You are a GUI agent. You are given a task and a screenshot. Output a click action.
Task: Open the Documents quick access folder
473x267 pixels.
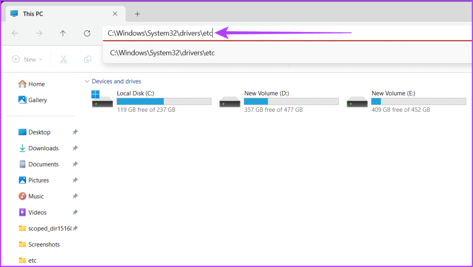pyautogui.click(x=39, y=164)
